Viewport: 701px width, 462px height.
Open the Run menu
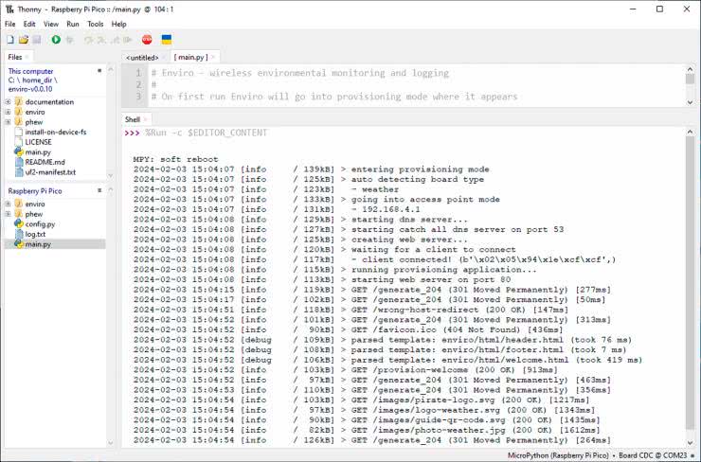[73, 24]
